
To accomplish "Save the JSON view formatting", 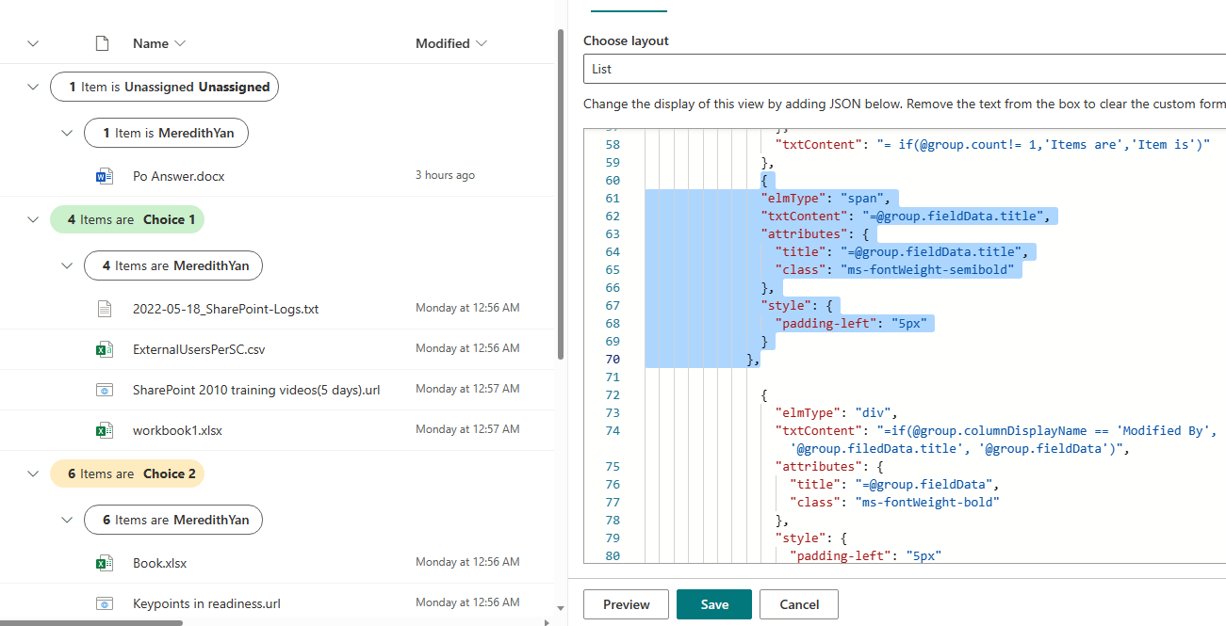I will pyautogui.click(x=714, y=604).
